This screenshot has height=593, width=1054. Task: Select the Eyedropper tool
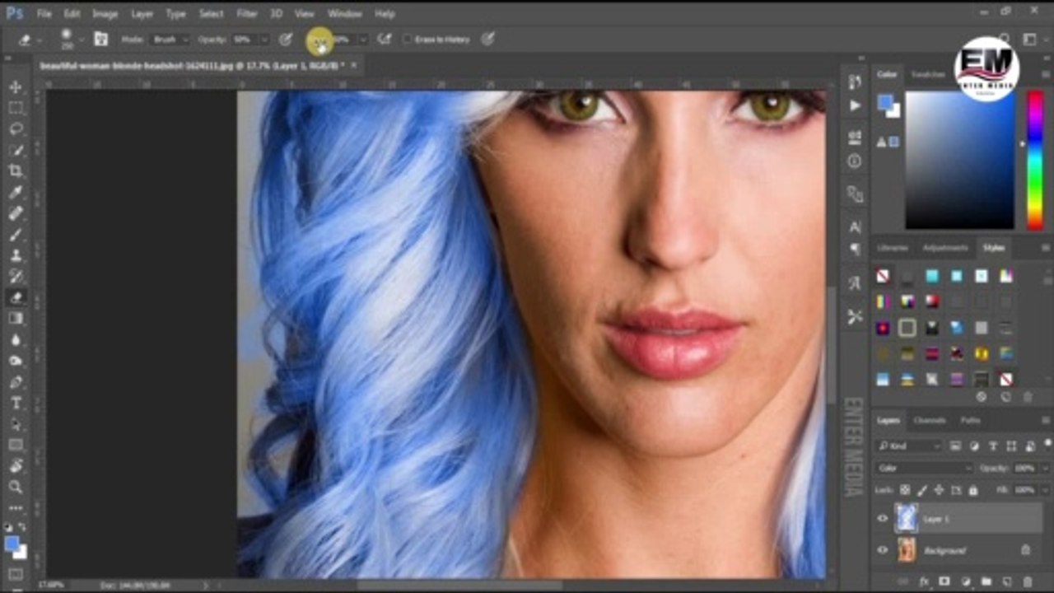pyautogui.click(x=16, y=192)
